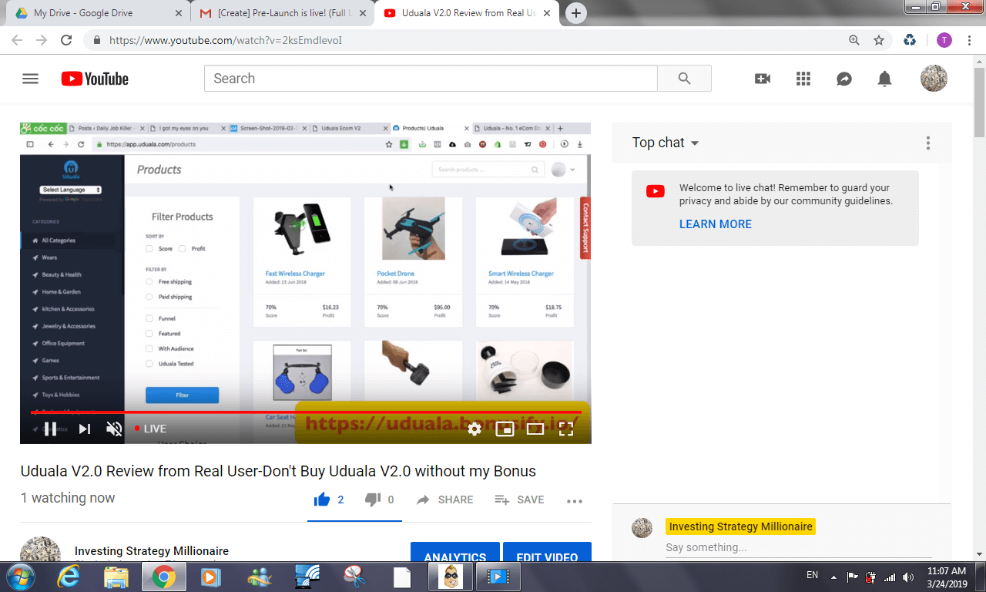Image resolution: width=986 pixels, height=592 pixels.
Task: Click the video progress bar
Action: pyautogui.click(x=305, y=412)
